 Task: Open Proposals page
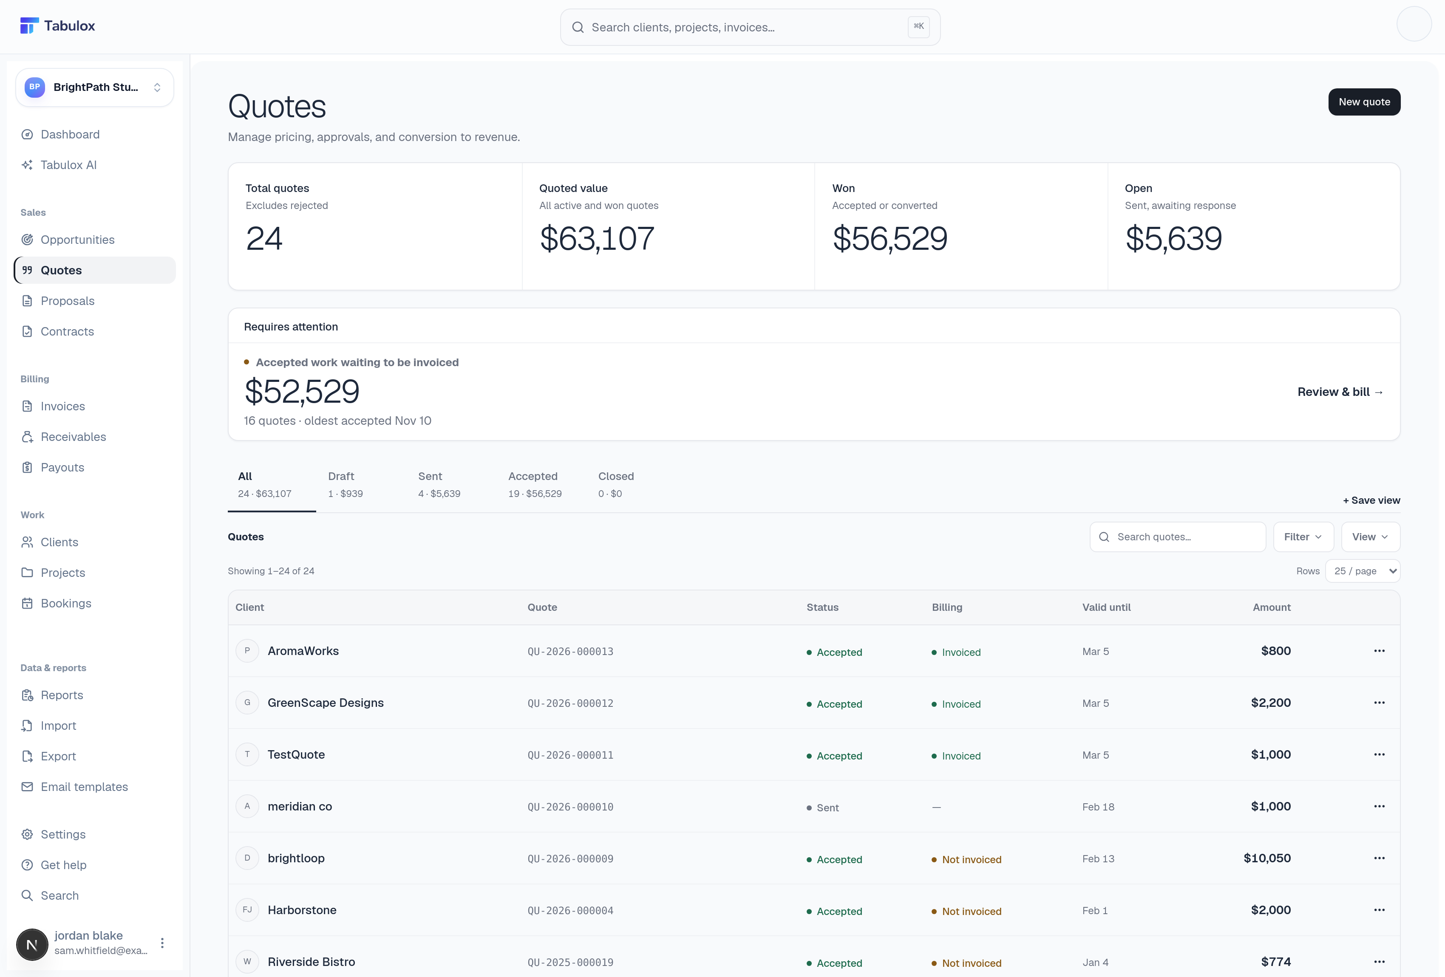click(x=94, y=301)
